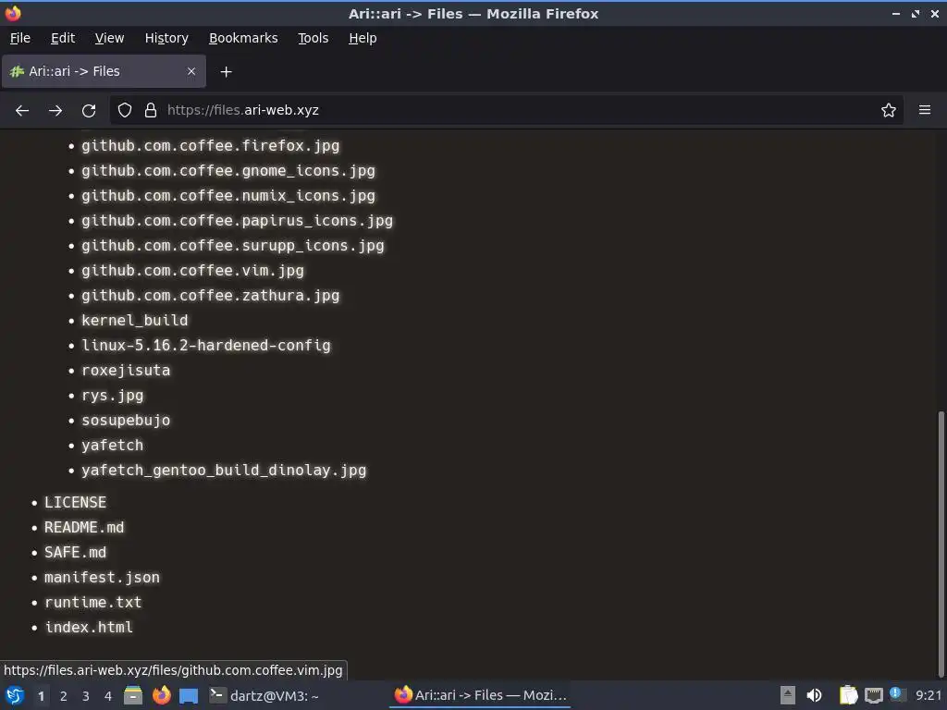Open the Edit menu

[x=63, y=38]
